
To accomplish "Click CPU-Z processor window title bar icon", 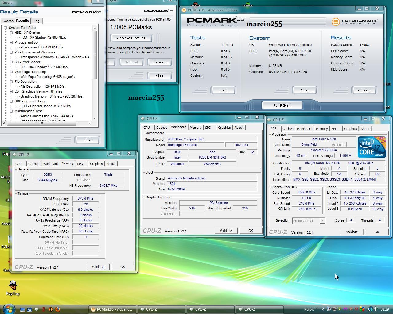I will (x=269, y=120).
